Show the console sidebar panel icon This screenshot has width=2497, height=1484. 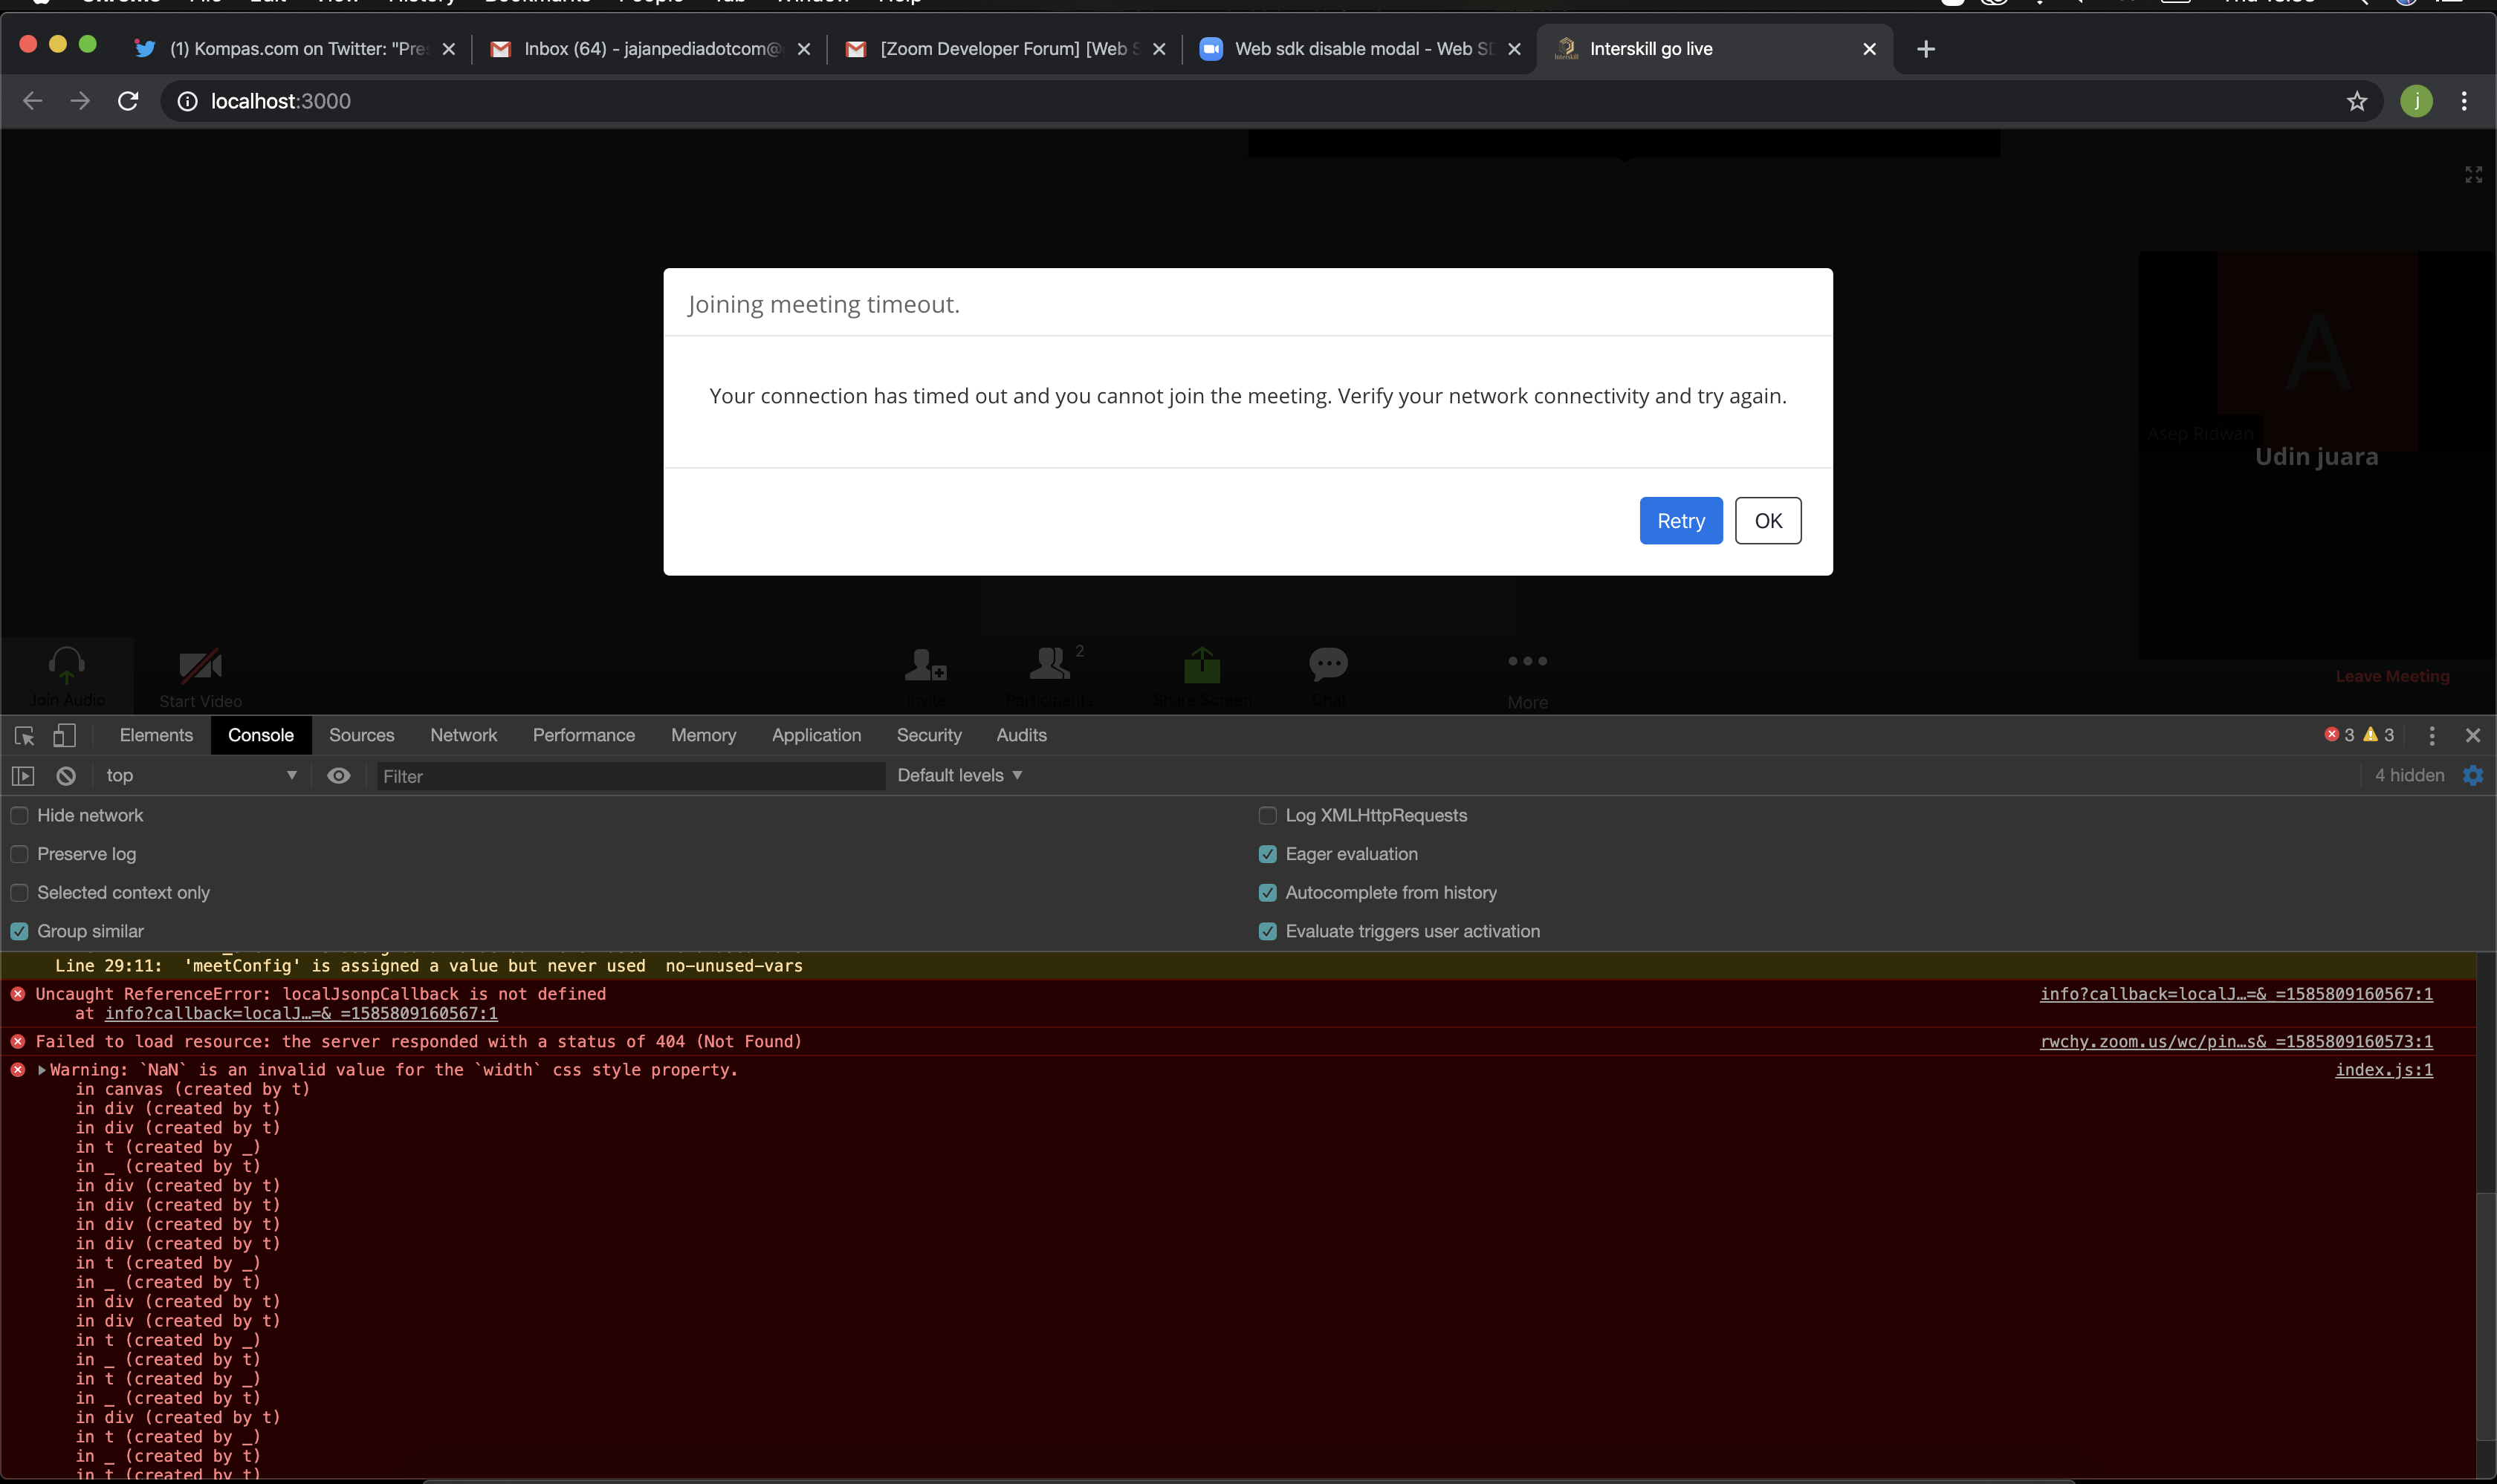23,776
